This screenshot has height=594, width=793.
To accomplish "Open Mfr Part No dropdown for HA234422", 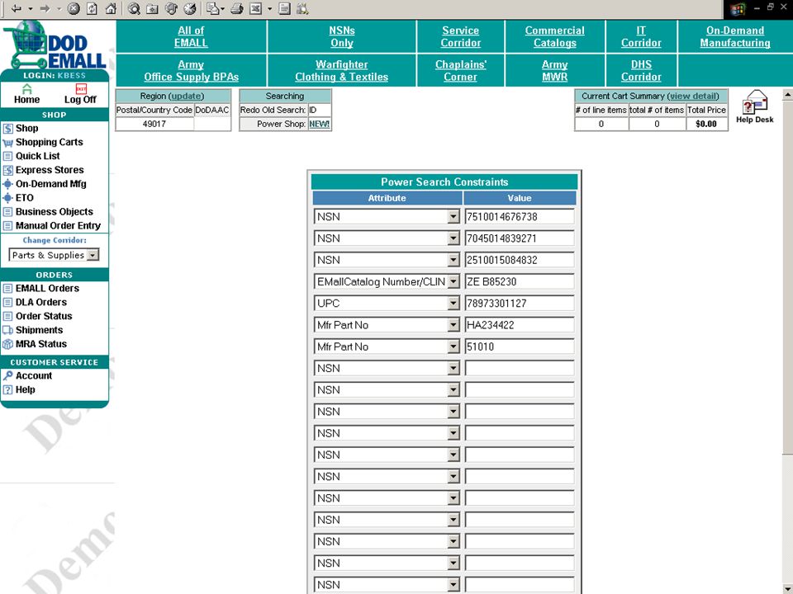I will point(453,325).
